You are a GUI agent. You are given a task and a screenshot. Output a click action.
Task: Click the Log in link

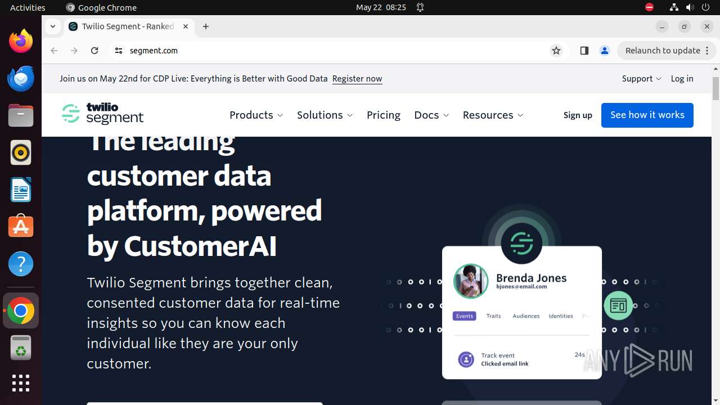click(x=682, y=79)
